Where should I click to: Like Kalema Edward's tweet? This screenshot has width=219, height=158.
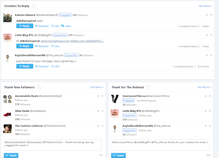tap(55, 26)
